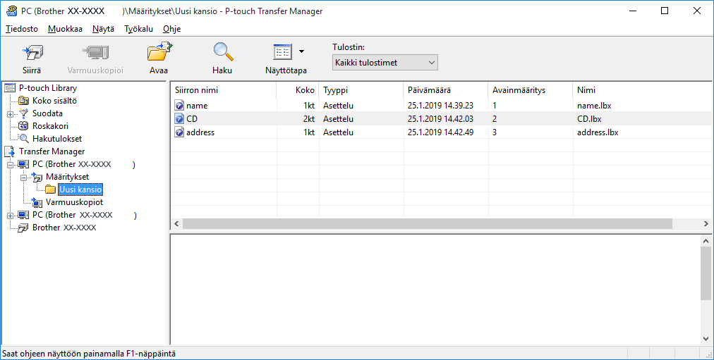
Task: Expand the Suodata tree node
Action: 10,114
